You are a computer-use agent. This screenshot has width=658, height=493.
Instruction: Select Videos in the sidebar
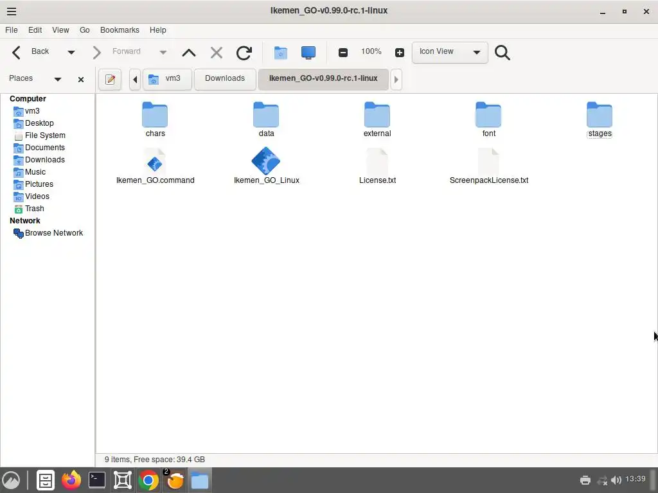coord(31,196)
